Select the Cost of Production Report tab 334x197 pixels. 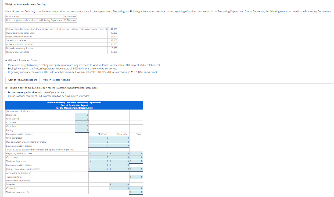pyautogui.click(x=22, y=80)
